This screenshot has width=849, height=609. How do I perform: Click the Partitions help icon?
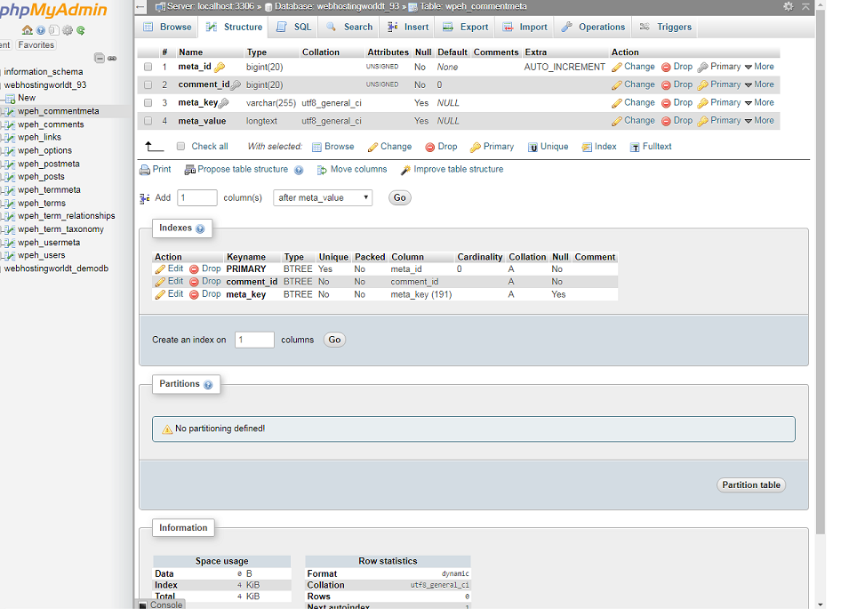(208, 385)
